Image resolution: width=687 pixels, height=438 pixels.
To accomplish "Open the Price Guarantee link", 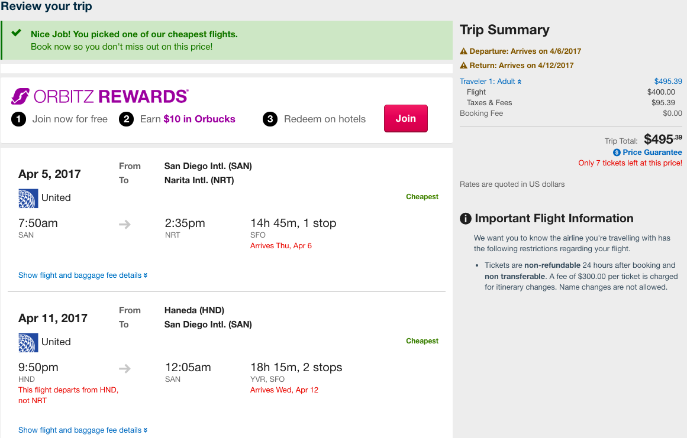I will point(652,153).
